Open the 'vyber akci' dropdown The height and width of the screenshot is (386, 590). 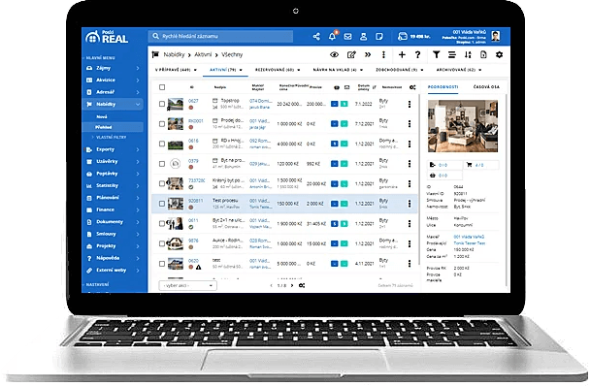click(x=187, y=285)
